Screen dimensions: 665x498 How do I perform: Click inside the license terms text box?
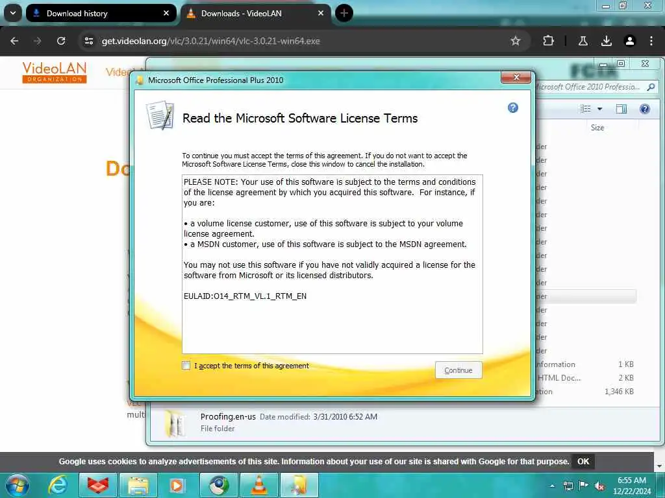(x=332, y=264)
